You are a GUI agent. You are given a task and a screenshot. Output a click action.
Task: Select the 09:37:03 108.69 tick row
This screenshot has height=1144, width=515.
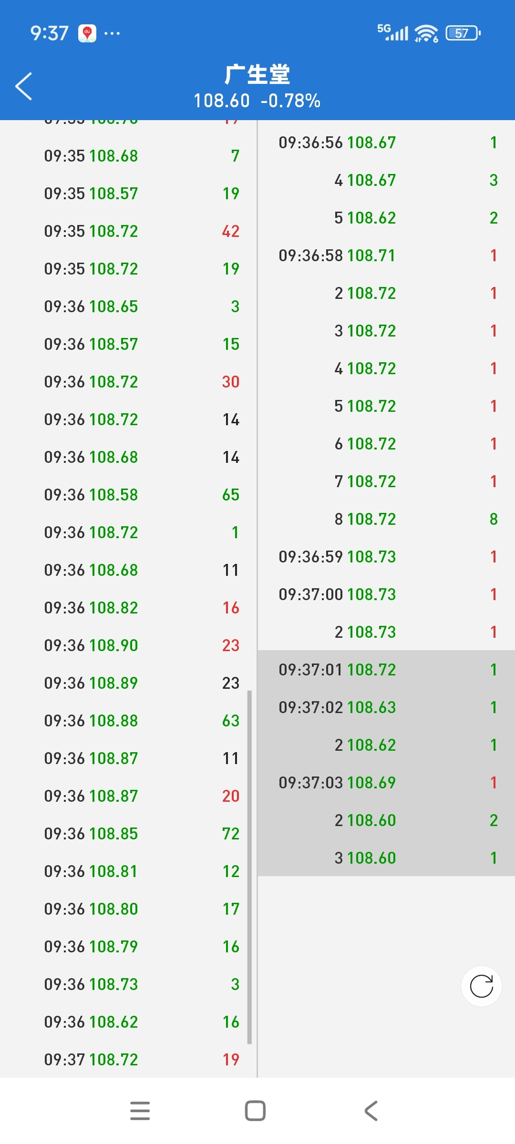point(386,782)
